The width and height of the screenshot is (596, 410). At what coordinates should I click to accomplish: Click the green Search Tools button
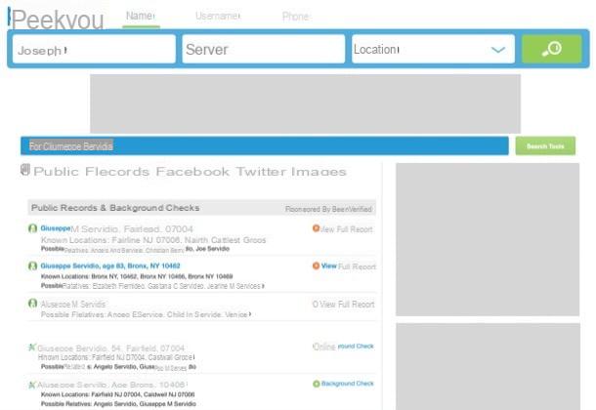tap(545, 146)
